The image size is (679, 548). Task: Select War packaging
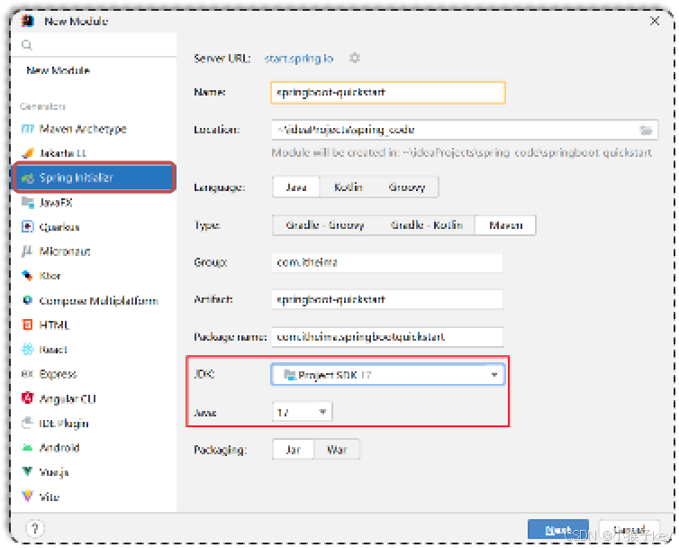pos(337,450)
